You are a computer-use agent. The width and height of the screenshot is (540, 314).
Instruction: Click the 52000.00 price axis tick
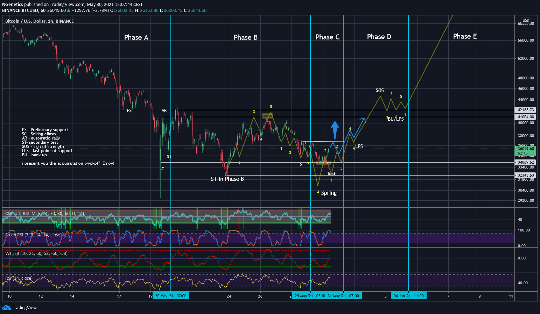click(x=526, y=58)
